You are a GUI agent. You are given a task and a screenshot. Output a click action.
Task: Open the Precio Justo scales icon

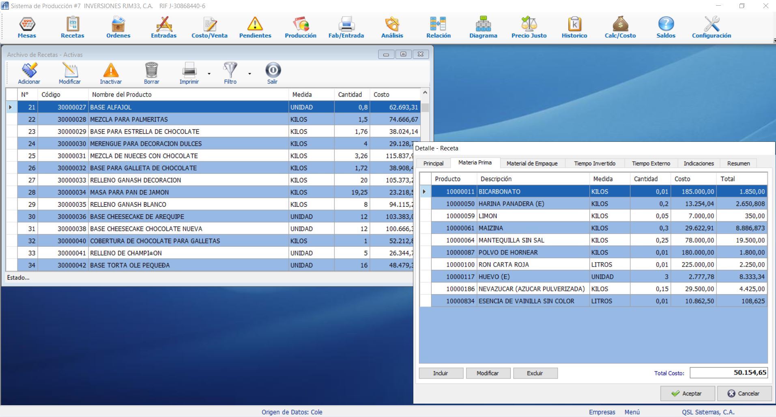529,24
